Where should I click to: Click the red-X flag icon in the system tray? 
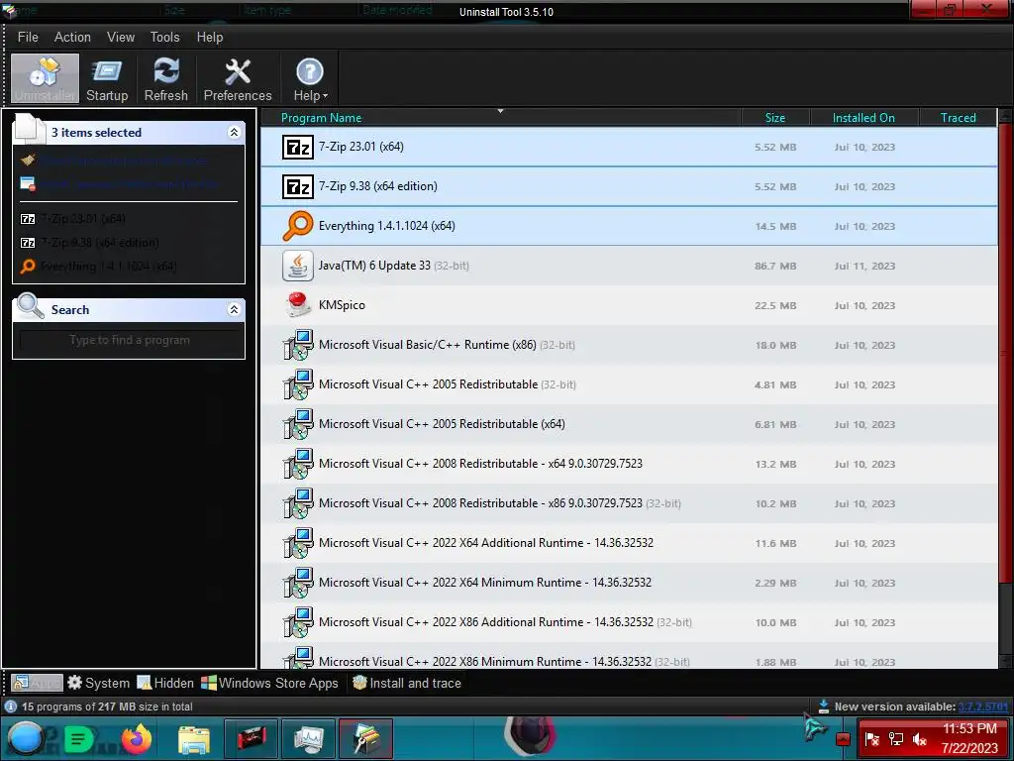pos(871,739)
